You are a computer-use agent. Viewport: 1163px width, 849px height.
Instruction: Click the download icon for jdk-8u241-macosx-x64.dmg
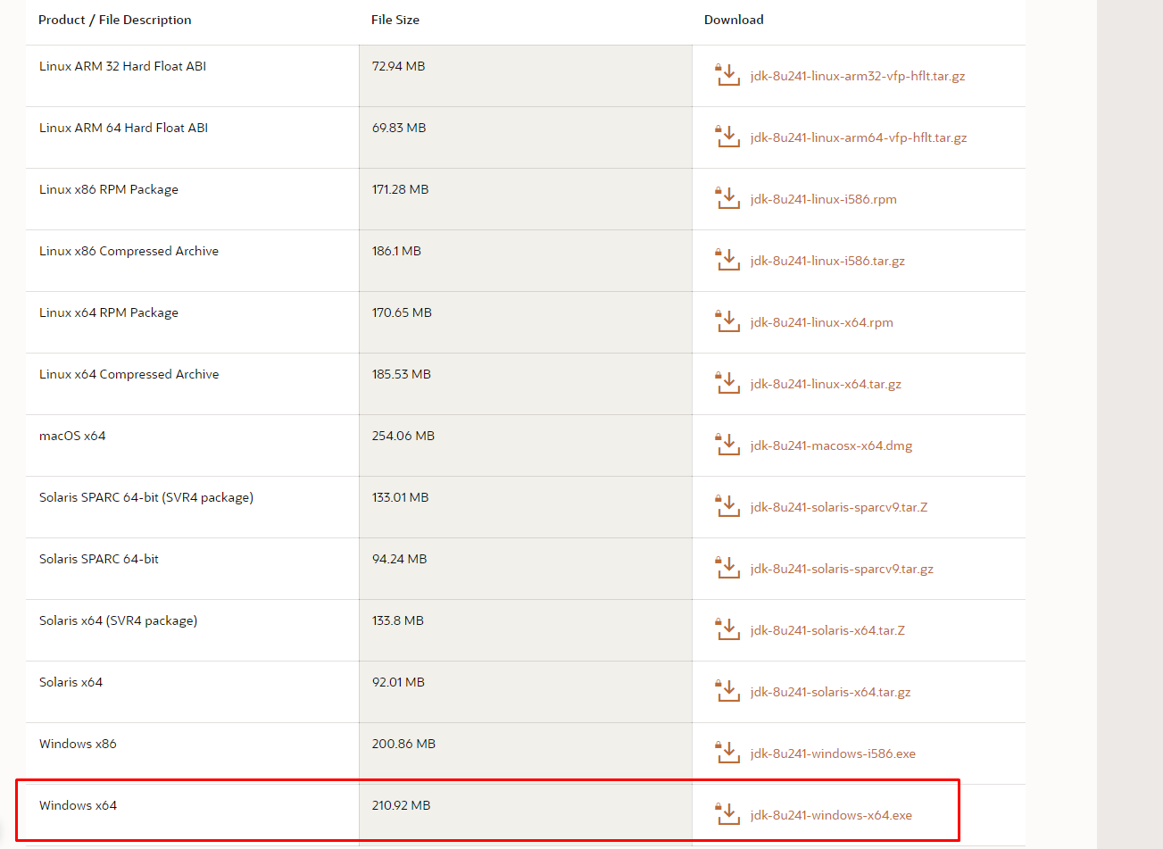[727, 445]
